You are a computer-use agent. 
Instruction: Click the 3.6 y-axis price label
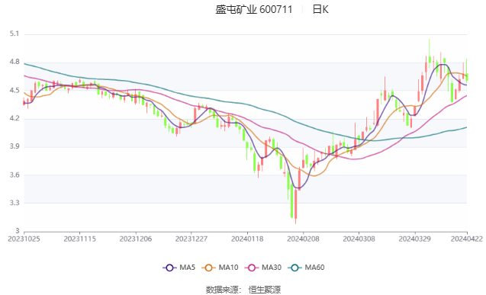[x=14, y=175]
